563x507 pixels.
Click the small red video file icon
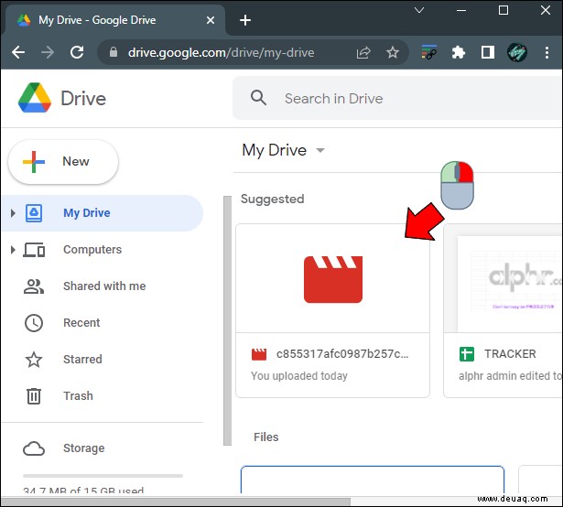pyautogui.click(x=259, y=354)
